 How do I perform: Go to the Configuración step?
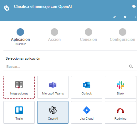click(123, 32)
